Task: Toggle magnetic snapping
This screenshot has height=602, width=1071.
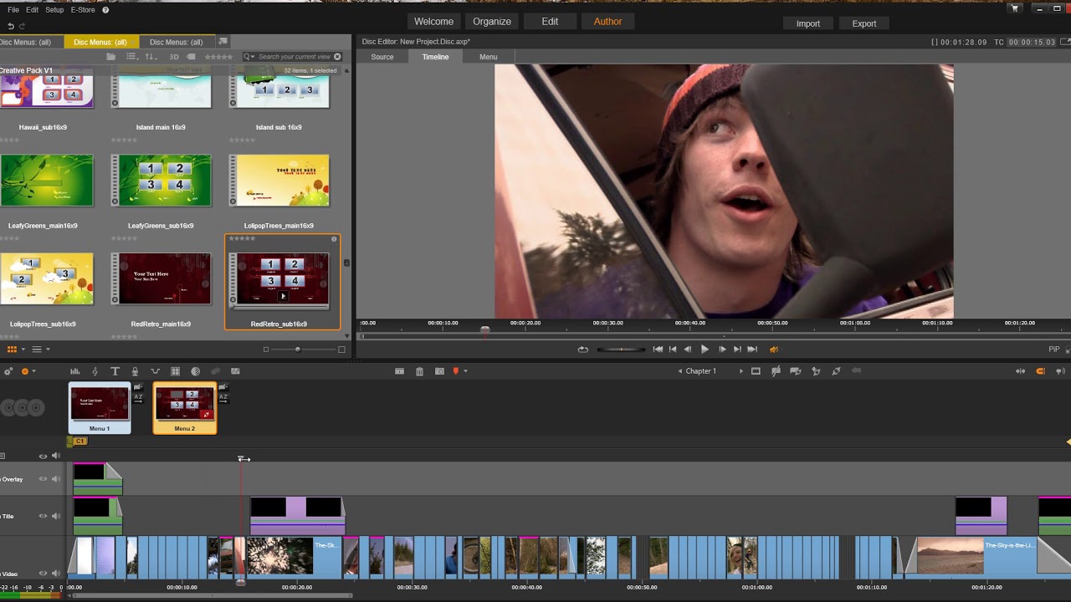Action: pyautogui.click(x=1041, y=371)
